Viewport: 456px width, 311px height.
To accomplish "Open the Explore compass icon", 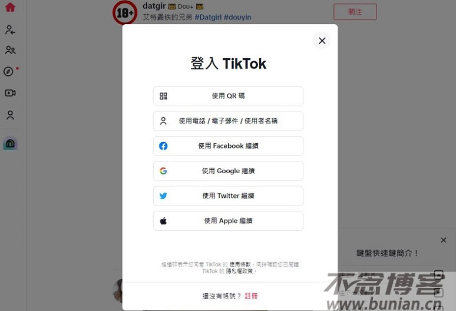I will 9,71.
